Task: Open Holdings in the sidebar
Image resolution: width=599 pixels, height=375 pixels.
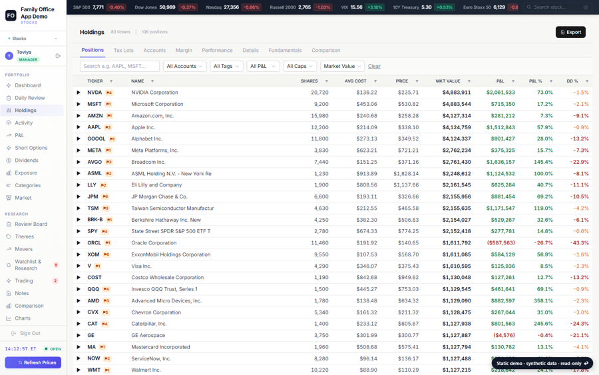Action: [x=33, y=111]
